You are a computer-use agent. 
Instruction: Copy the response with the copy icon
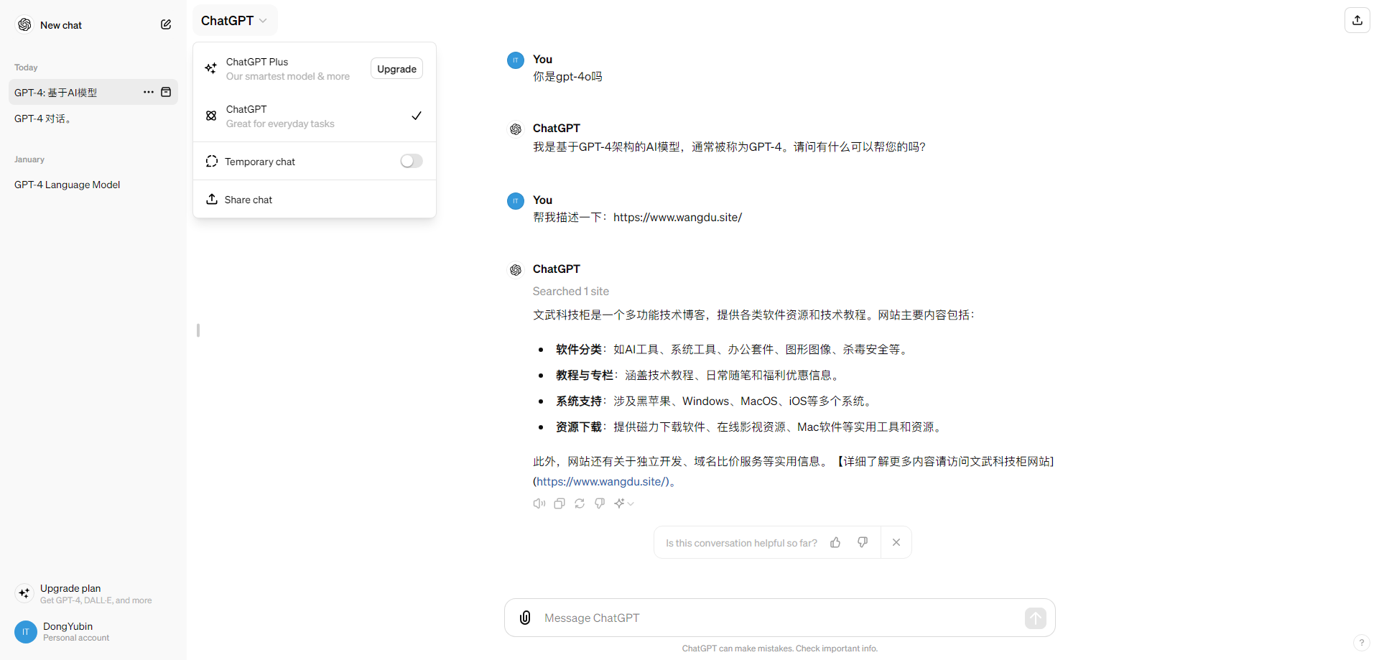click(560, 503)
